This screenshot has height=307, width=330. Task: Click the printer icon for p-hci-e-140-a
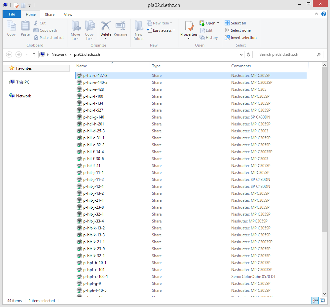tap(79, 82)
